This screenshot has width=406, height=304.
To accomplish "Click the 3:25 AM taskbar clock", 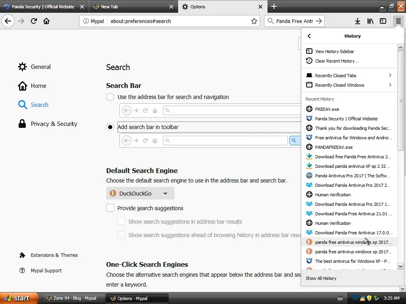I will pyautogui.click(x=391, y=298).
